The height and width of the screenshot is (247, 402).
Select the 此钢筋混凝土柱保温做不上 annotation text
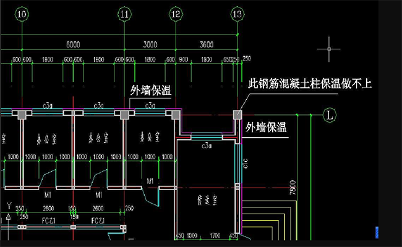click(309, 83)
